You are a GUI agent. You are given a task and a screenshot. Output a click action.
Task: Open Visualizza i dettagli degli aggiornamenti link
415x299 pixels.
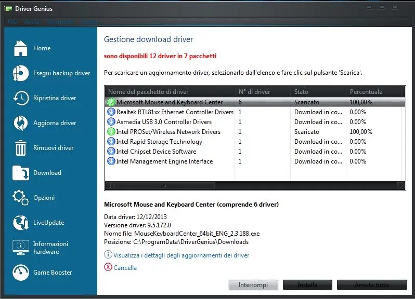point(181,255)
